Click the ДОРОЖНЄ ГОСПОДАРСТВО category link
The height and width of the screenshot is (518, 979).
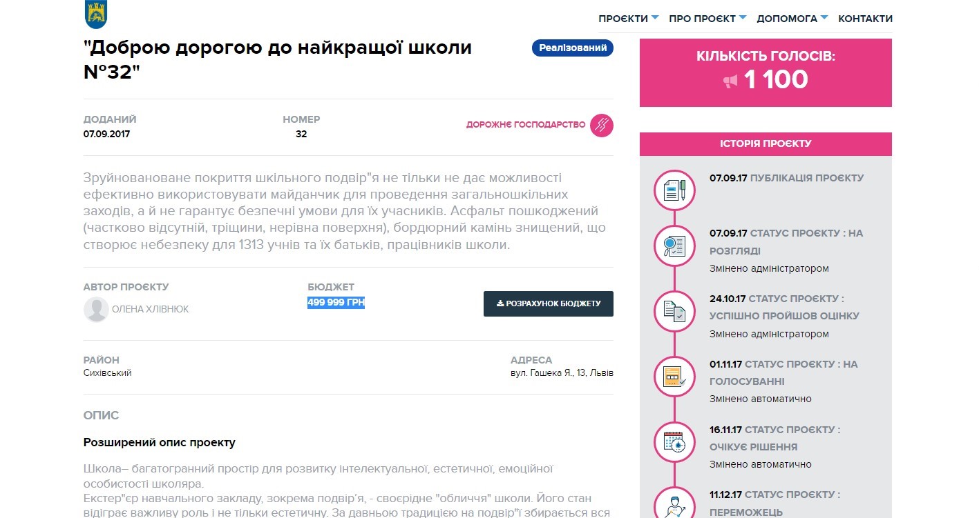click(x=525, y=125)
